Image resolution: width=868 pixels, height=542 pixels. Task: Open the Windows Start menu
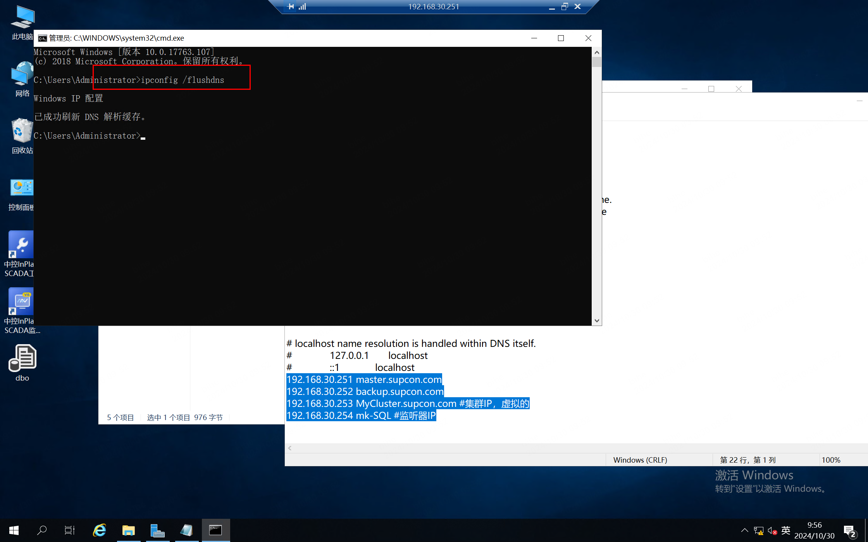14,530
